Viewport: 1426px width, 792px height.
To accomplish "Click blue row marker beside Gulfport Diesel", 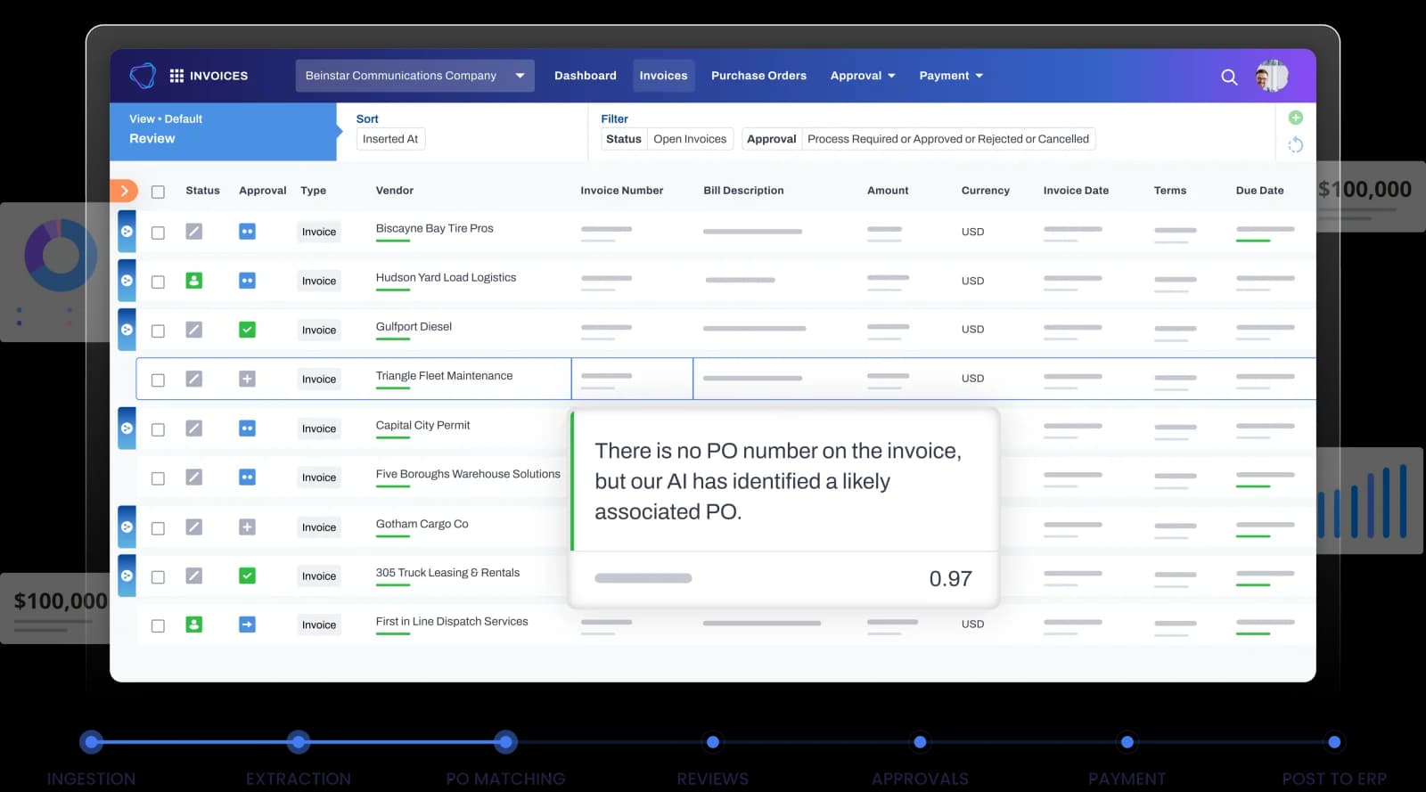I will [127, 329].
